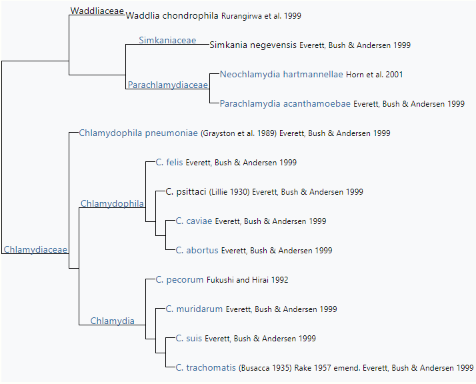This screenshot has width=476, height=384.
Task: Open the Parachlamydiaceae family link
Action: pos(167,85)
